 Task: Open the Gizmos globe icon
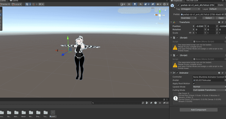point(164,4)
